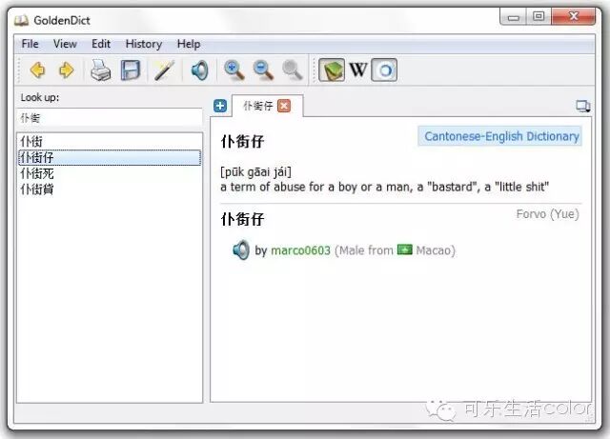This screenshot has width=610, height=439.
Task: Select 仆街死 in the word list
Action: 110,173
